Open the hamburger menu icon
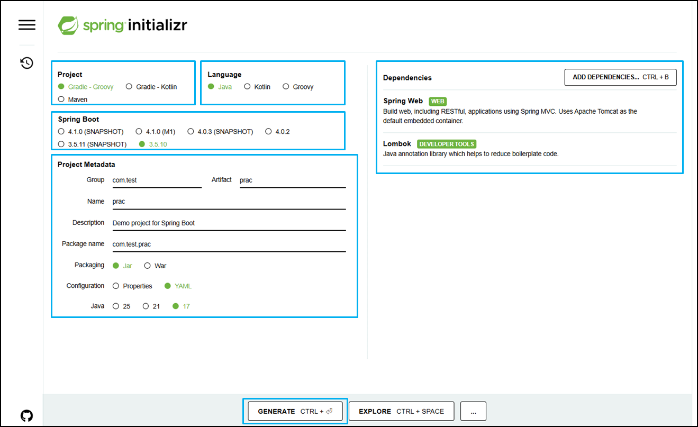The image size is (698, 427). coord(27,25)
